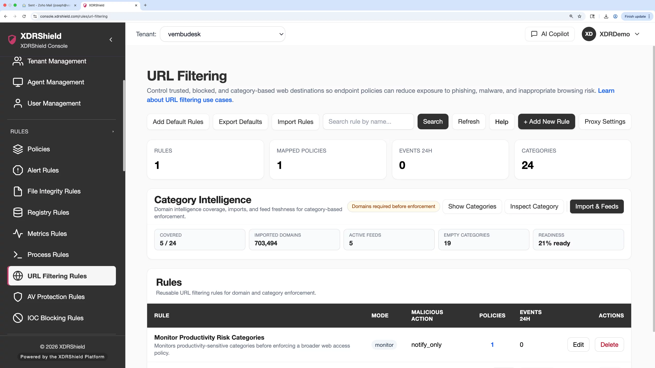Focus the Search rule by name field

368,122
